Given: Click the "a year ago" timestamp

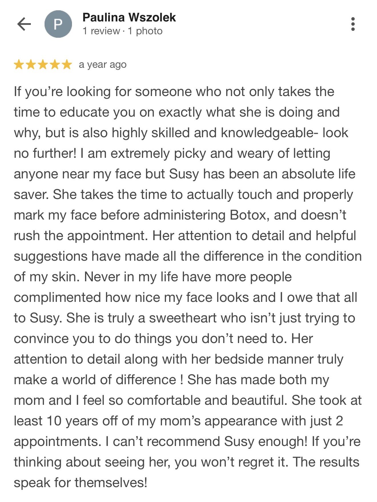Looking at the screenshot, I should pyautogui.click(x=103, y=65).
